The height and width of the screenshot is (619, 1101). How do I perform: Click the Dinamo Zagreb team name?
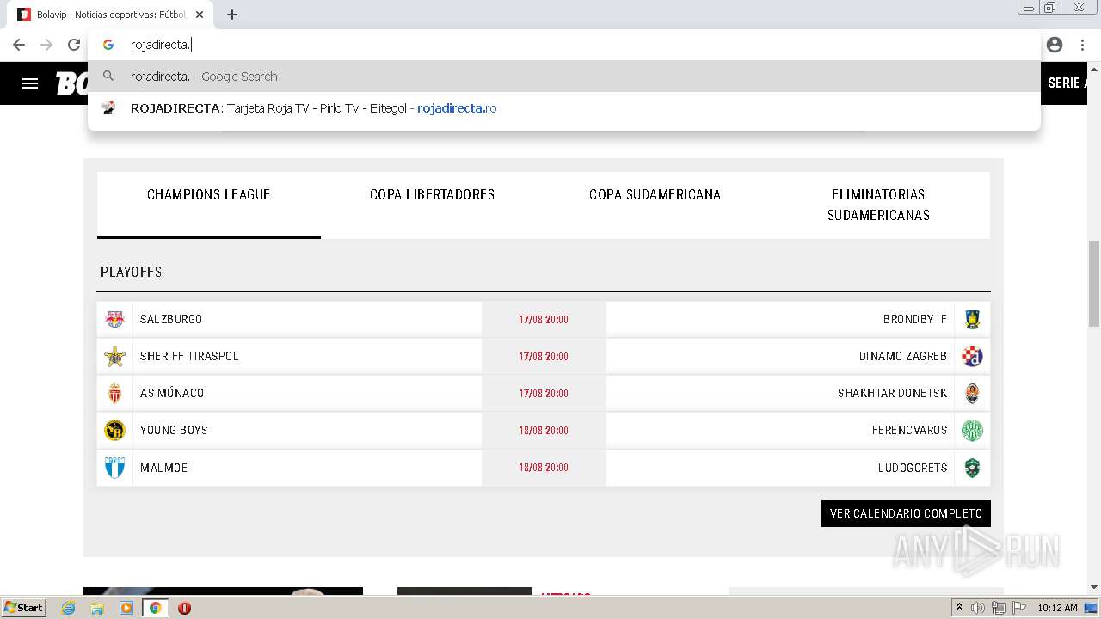coord(903,356)
